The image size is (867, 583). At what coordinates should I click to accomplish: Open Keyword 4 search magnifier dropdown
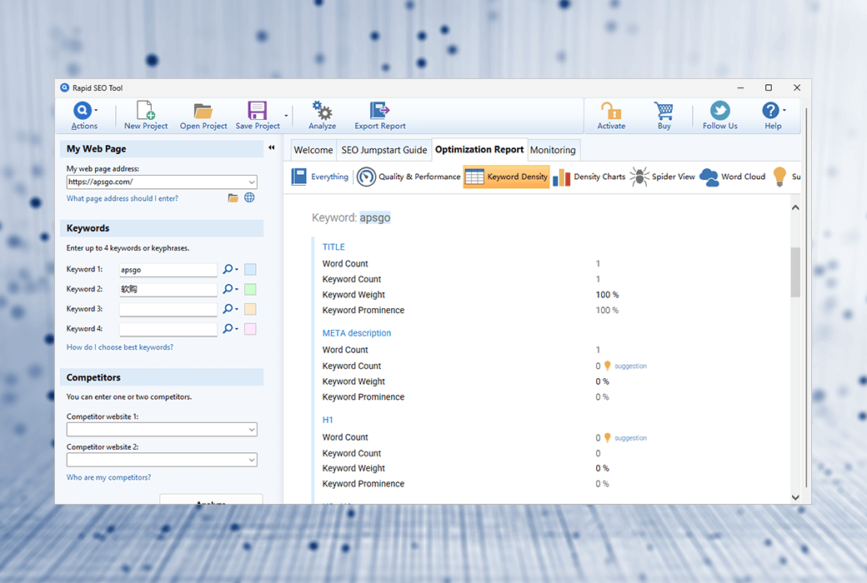coord(230,329)
